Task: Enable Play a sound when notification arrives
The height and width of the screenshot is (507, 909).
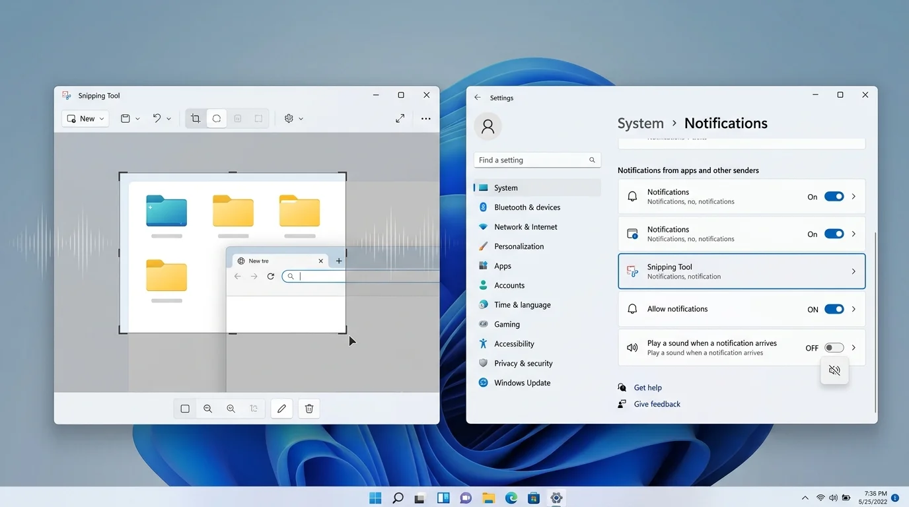Action: tap(834, 348)
